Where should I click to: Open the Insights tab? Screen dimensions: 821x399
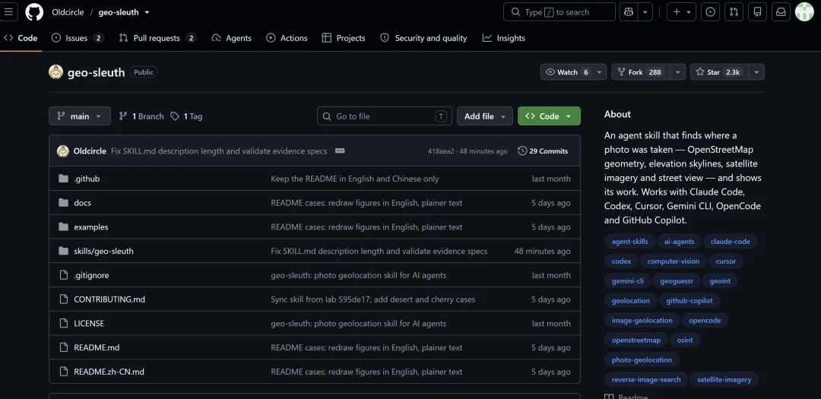click(504, 38)
